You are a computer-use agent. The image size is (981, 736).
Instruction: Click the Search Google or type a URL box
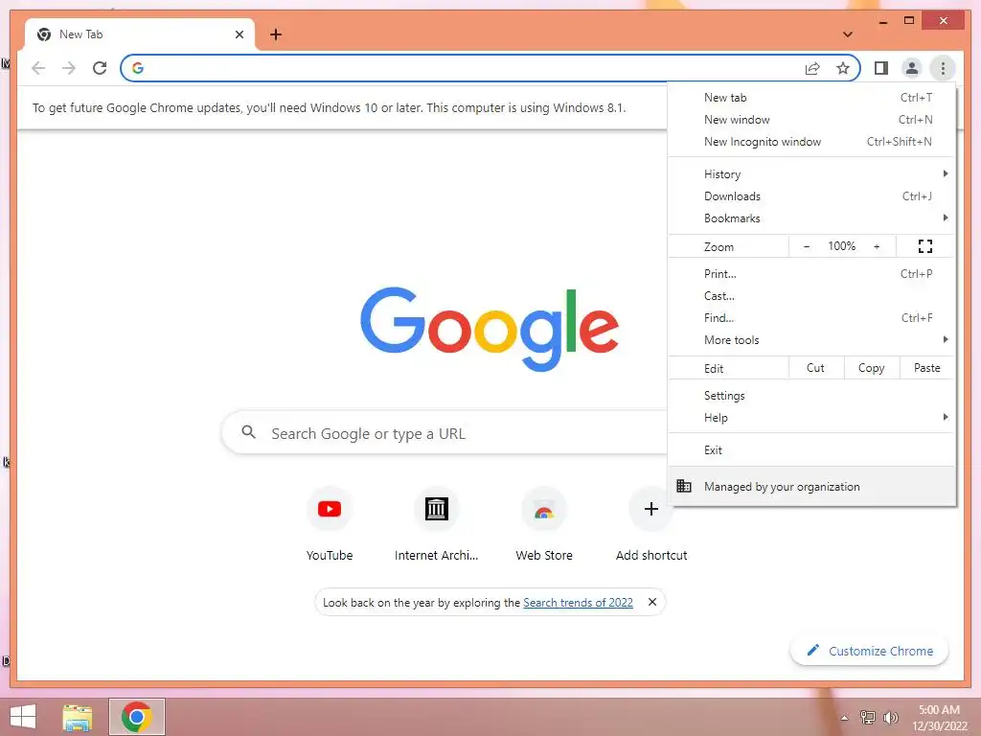click(x=445, y=432)
